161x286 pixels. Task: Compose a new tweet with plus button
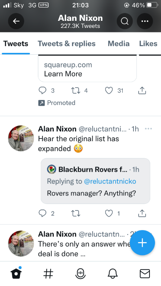pyautogui.click(x=142, y=242)
